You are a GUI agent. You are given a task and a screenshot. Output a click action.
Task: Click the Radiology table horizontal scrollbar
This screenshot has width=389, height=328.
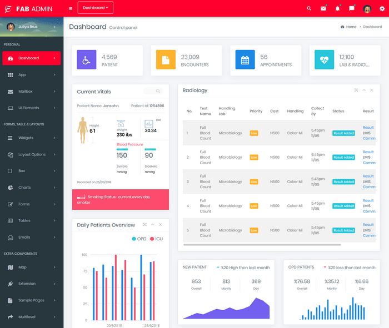pyautogui.click(x=262, y=245)
